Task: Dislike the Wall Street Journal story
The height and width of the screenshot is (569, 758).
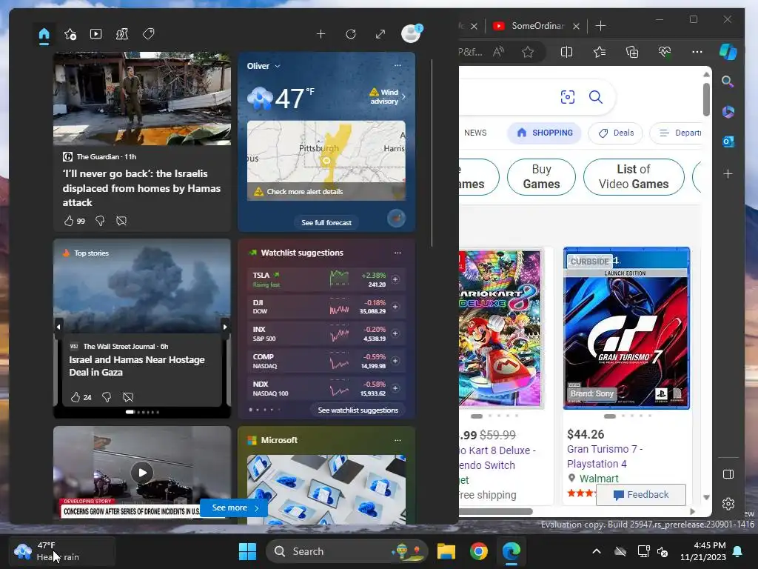Action: [107, 397]
